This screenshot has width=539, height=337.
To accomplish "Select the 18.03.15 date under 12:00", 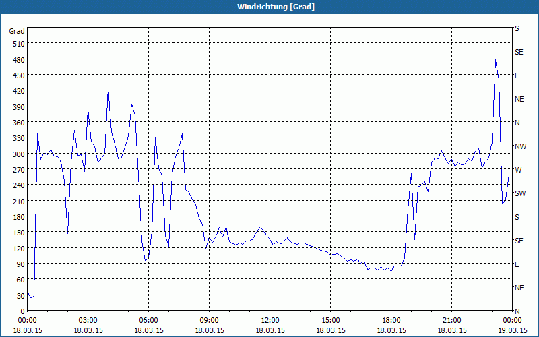I will [270, 330].
